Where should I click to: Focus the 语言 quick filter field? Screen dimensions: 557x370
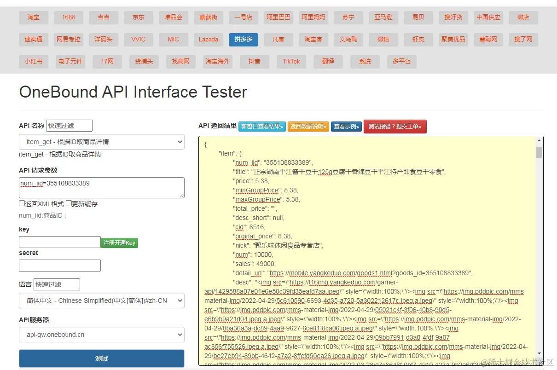[57, 284]
